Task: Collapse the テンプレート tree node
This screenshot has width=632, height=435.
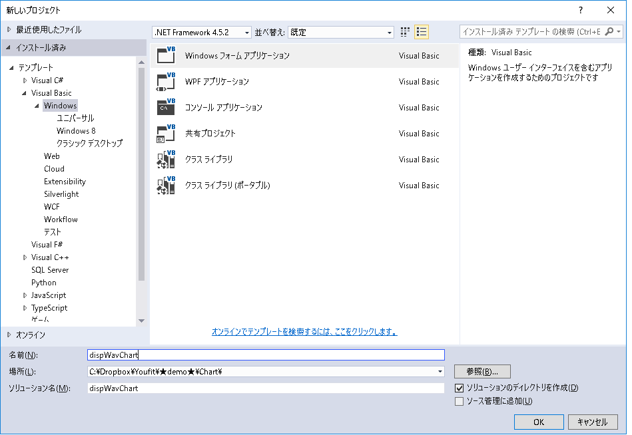Action: (x=11, y=68)
